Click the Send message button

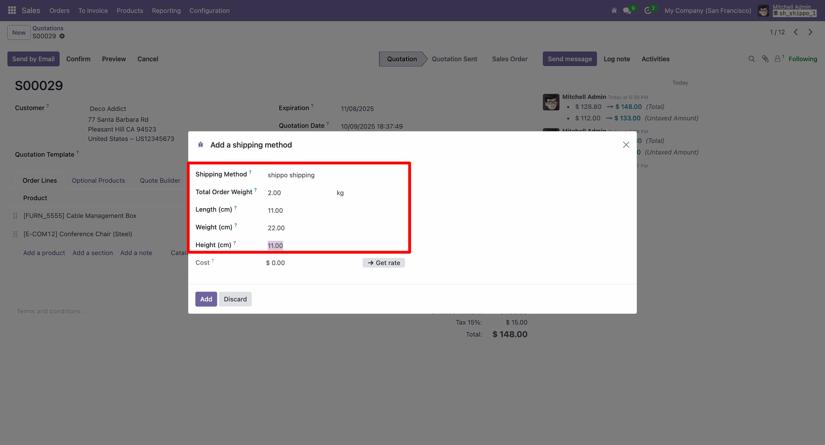[x=570, y=59]
